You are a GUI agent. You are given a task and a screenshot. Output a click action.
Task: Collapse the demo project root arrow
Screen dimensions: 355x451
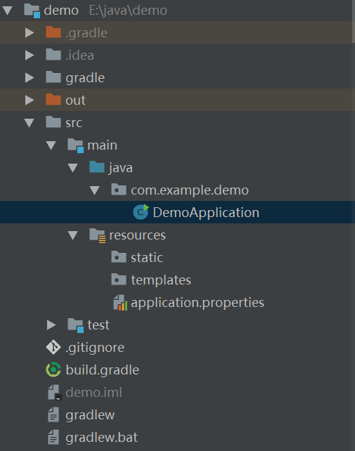pos(7,11)
